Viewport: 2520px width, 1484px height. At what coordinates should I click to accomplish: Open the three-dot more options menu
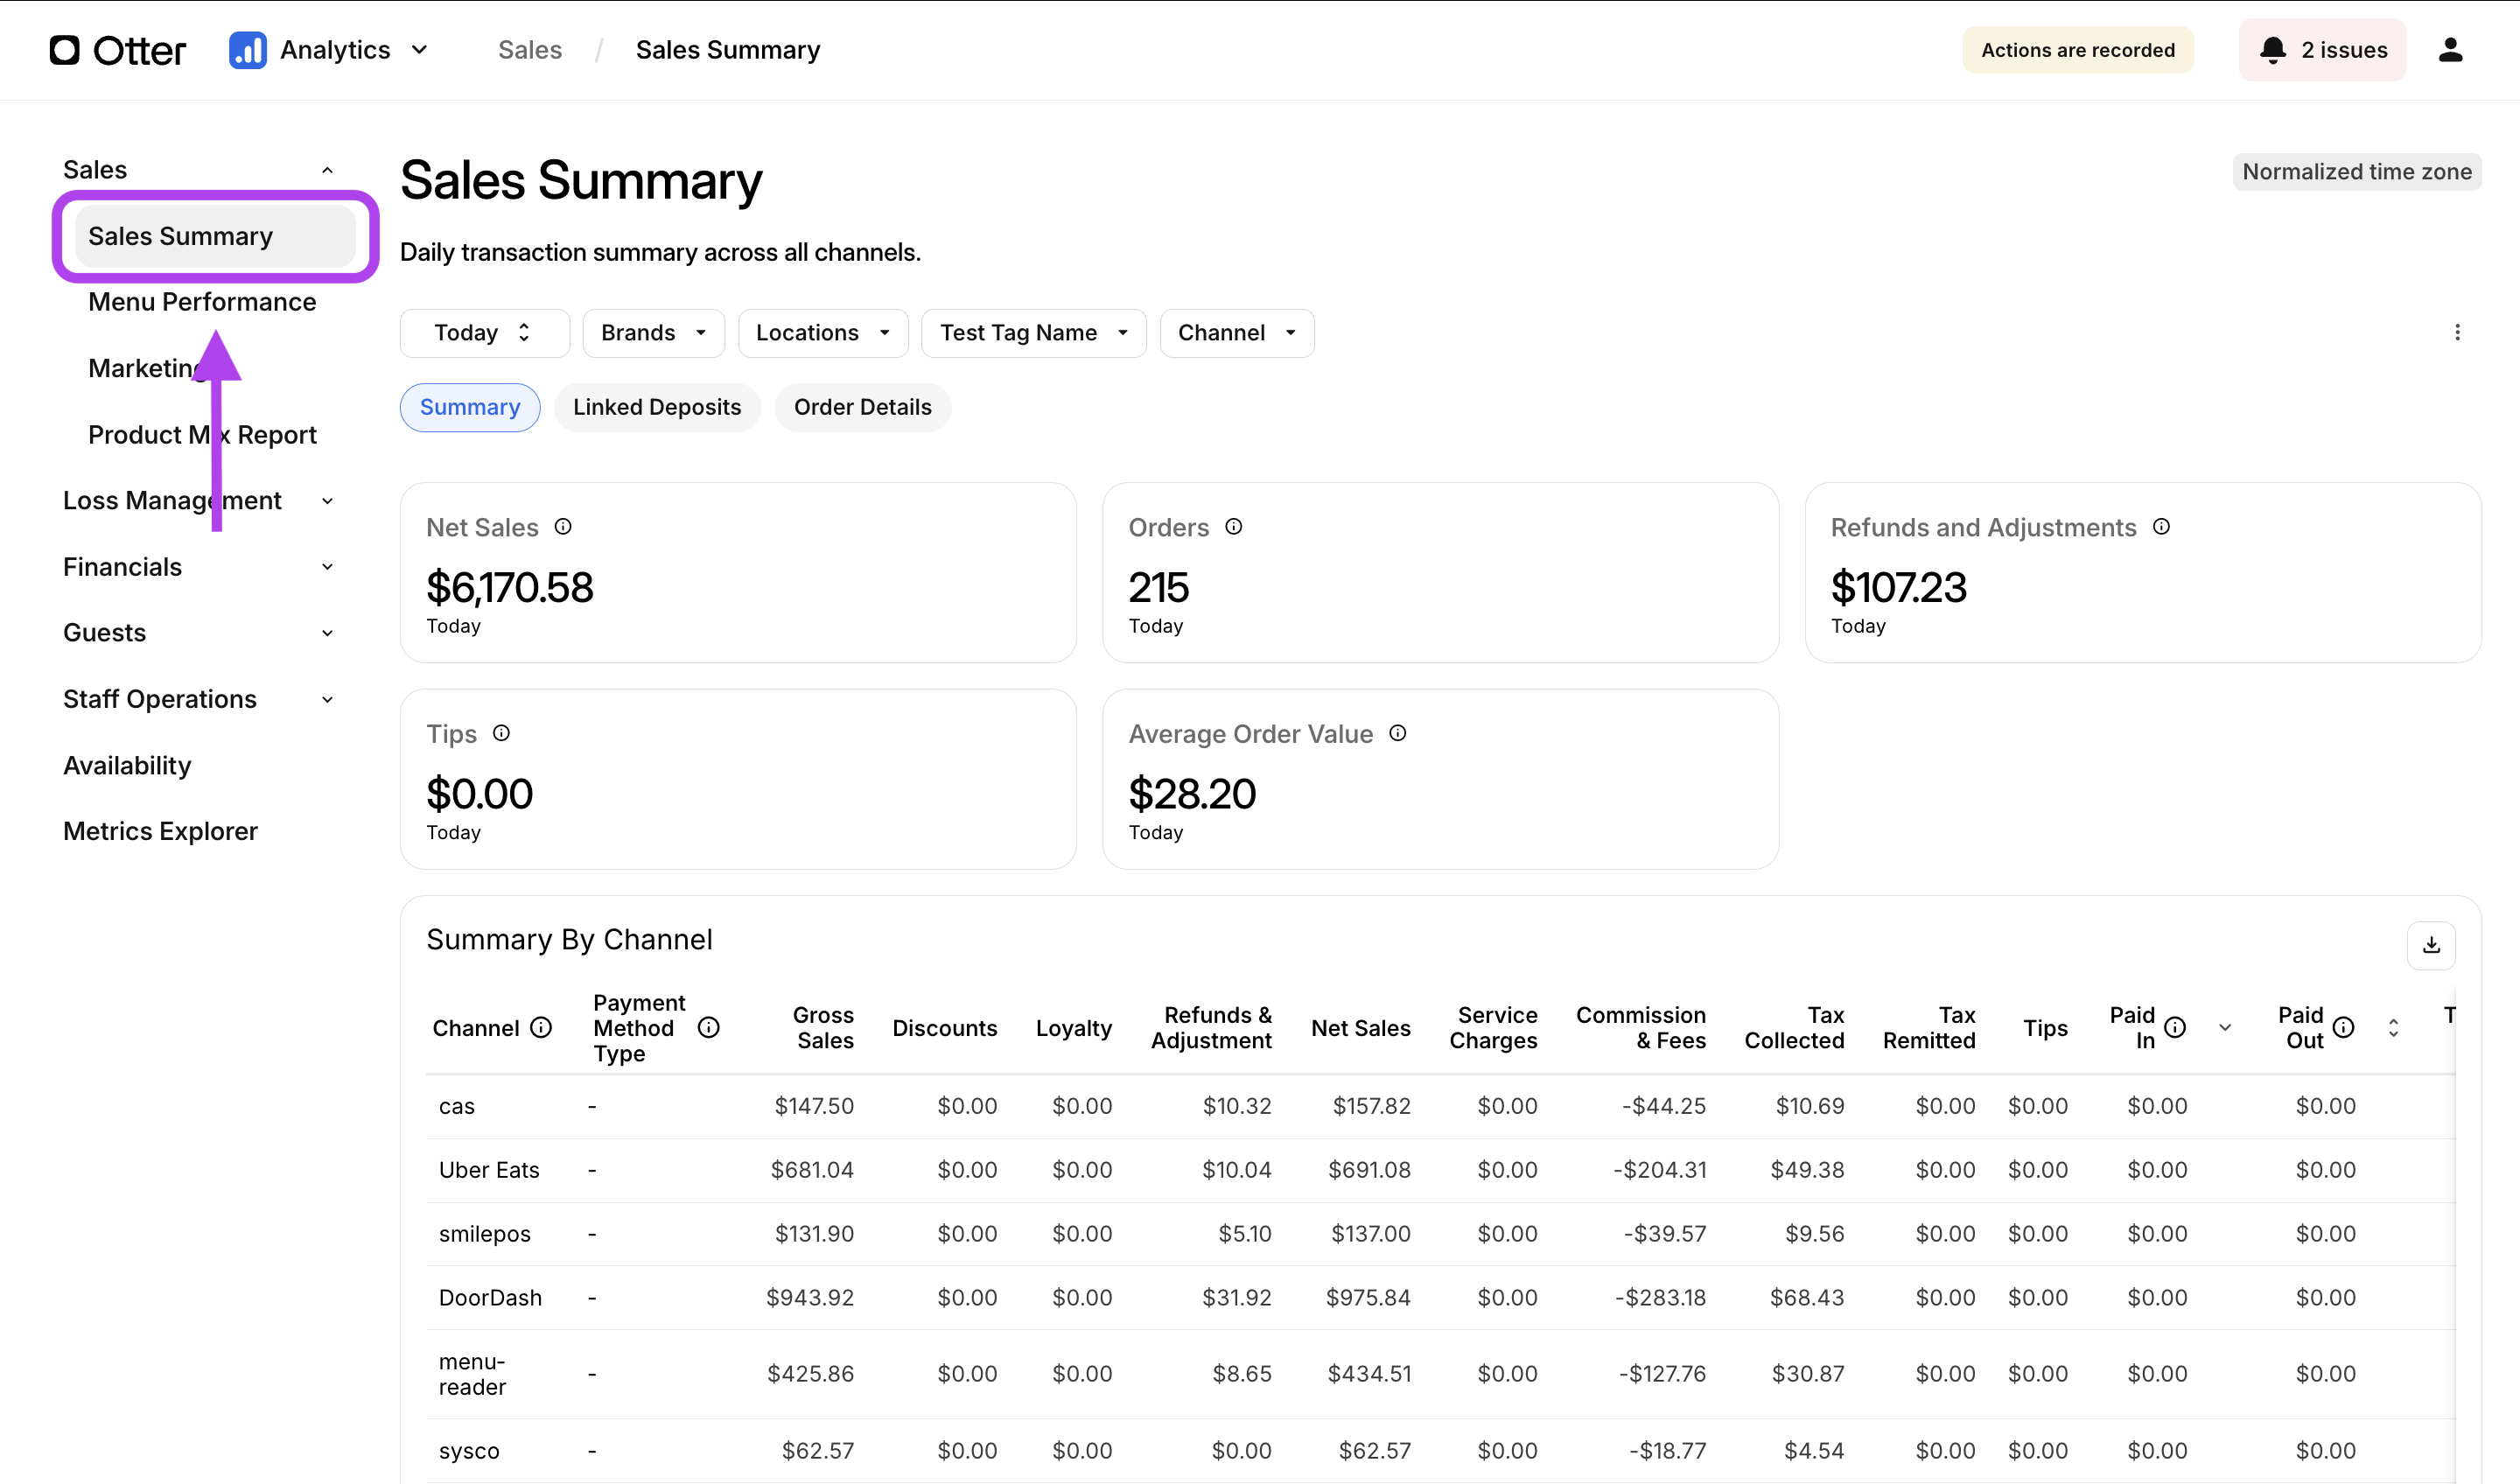pos(2457,332)
